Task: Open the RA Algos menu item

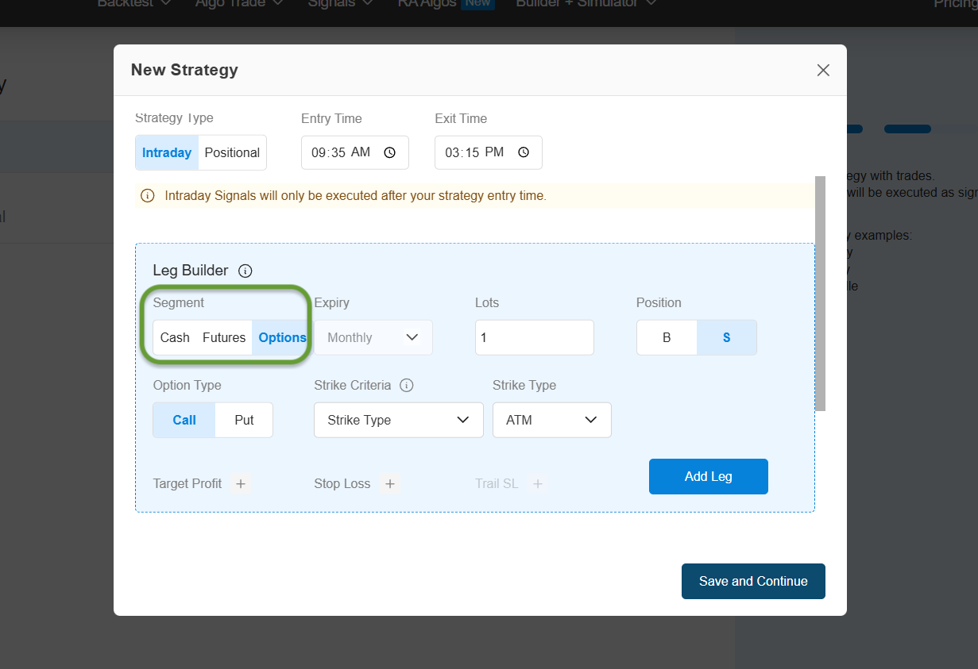Action: point(446,3)
